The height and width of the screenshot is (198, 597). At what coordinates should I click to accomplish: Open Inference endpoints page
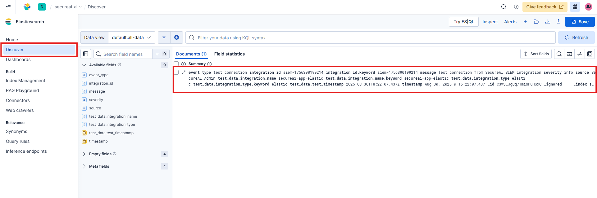point(26,151)
